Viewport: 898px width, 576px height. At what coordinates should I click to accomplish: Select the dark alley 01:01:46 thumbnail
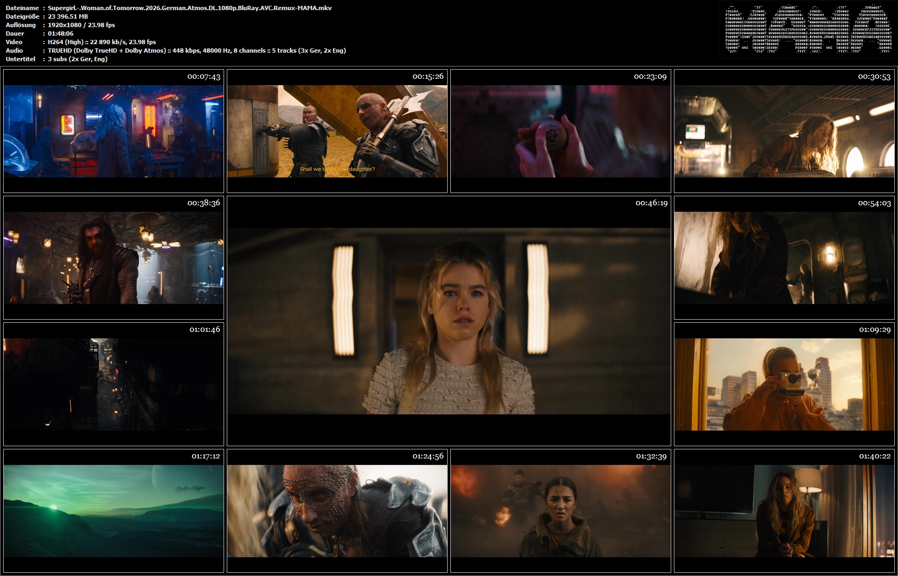pyautogui.click(x=113, y=384)
